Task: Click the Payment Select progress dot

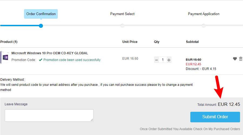Action: click(122, 26)
